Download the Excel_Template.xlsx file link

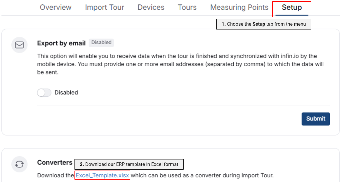coord(102,176)
